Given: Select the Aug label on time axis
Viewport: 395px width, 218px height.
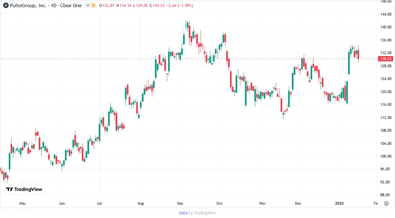Looking at the screenshot, I should 140,204.
